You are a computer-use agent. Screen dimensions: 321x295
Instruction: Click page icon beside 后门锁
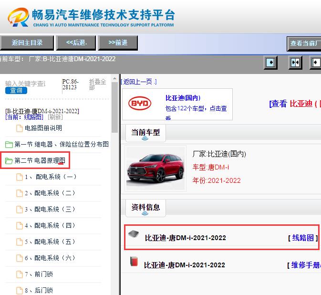pos(20,291)
